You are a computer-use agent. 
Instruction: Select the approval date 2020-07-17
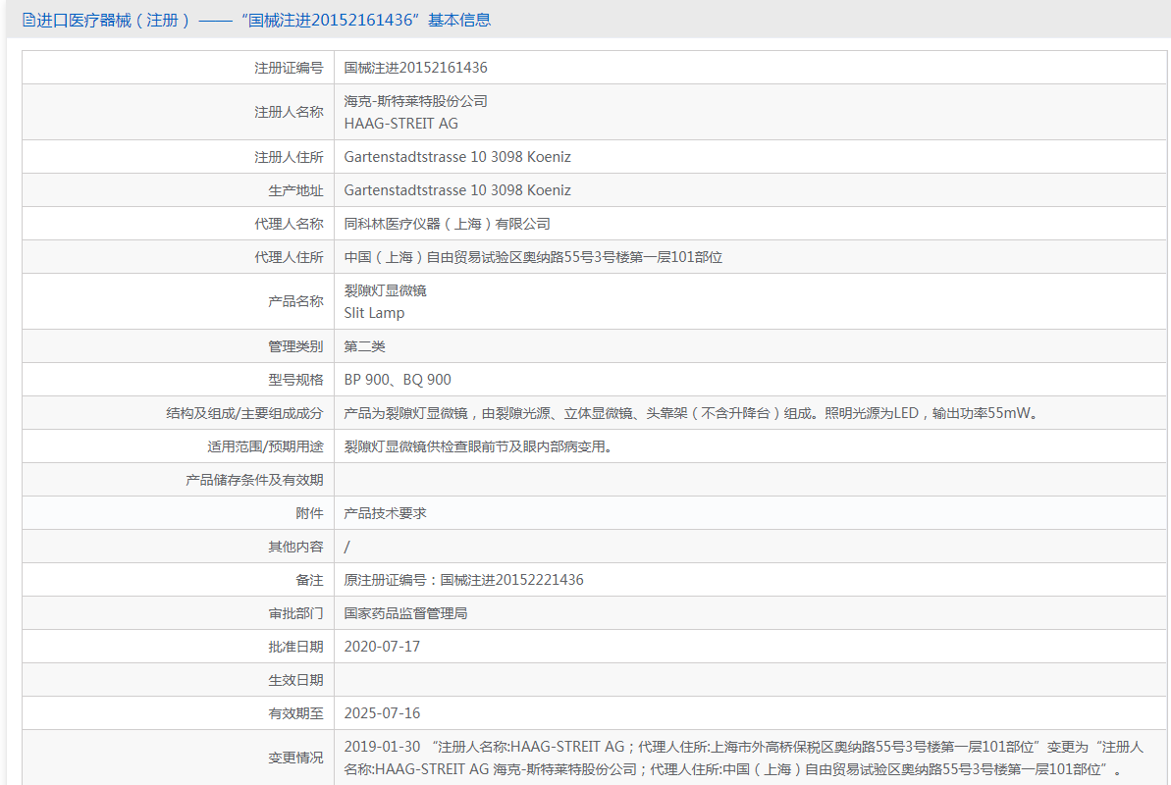[385, 646]
